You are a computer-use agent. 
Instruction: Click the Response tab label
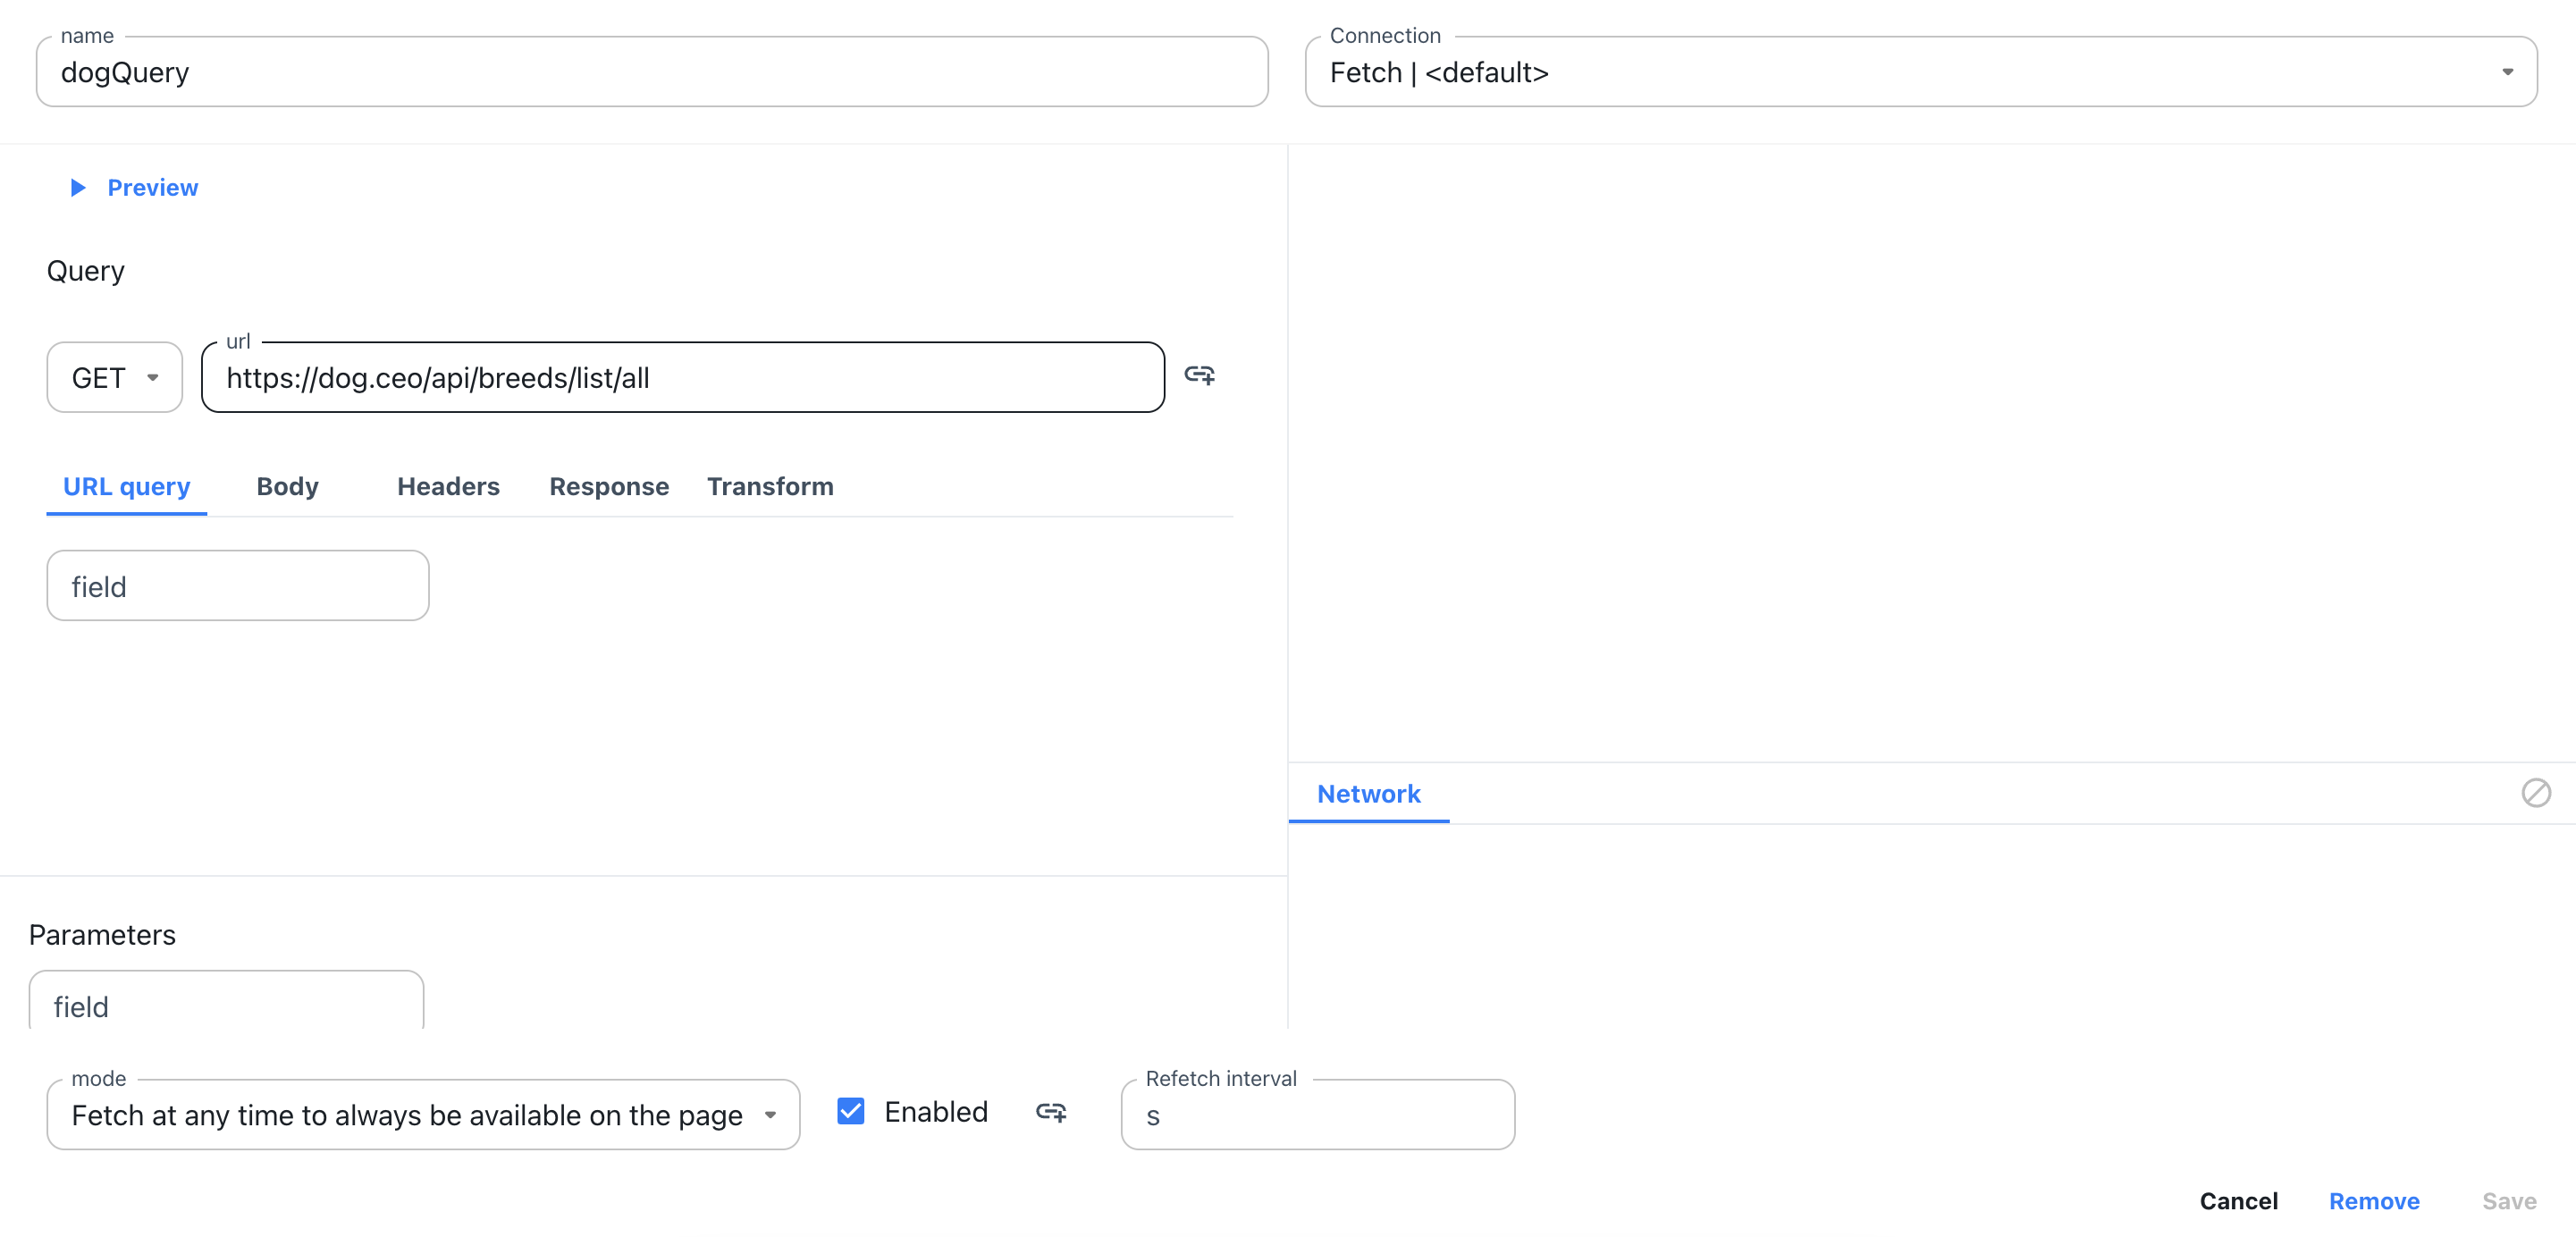pos(608,486)
